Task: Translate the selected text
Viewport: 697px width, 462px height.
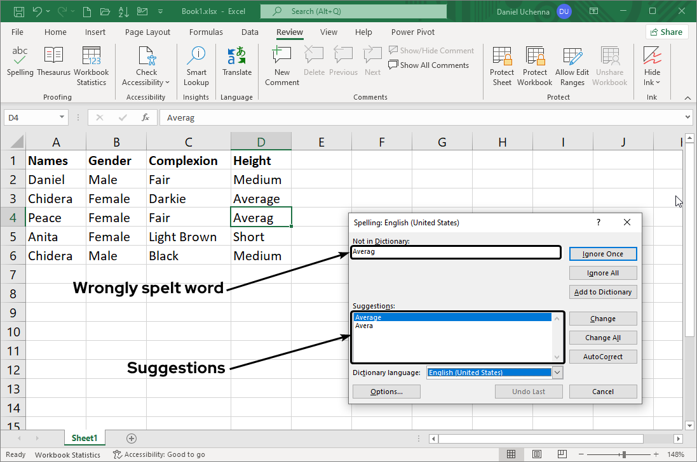Action: click(x=237, y=63)
